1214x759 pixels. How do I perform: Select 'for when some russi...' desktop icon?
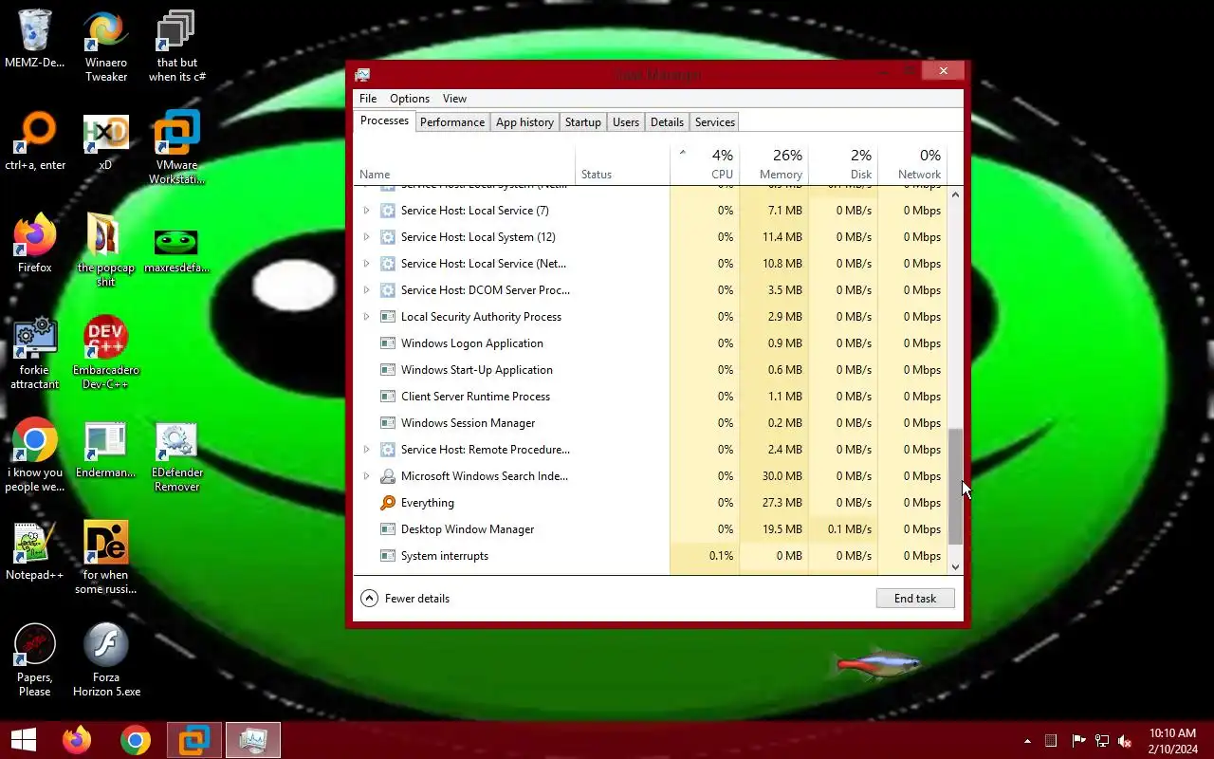tap(105, 558)
